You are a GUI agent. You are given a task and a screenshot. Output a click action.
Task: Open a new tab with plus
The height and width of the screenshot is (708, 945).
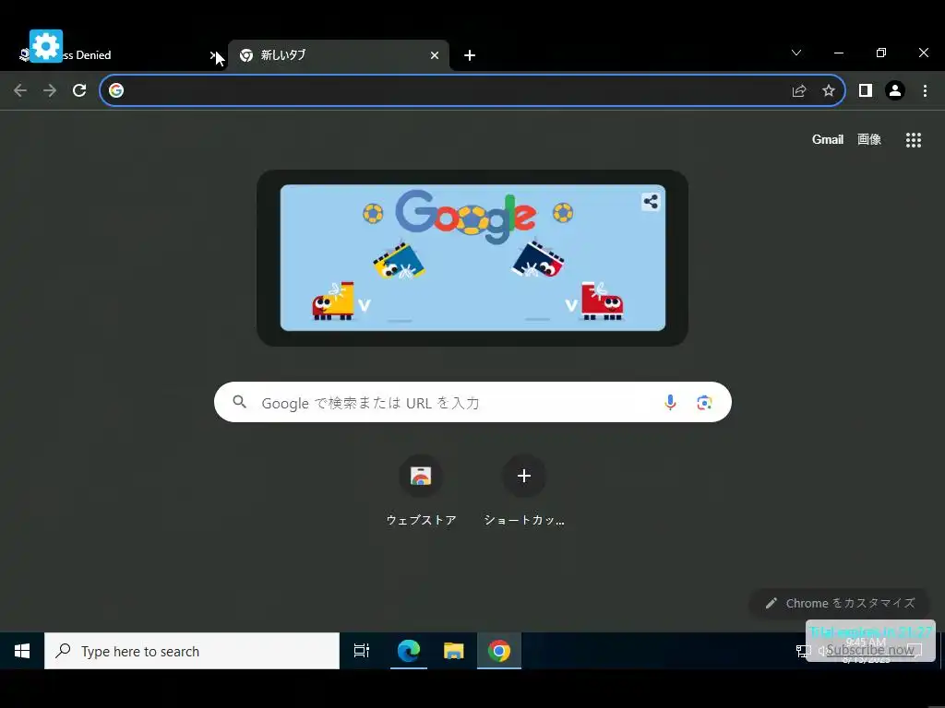[x=470, y=55]
